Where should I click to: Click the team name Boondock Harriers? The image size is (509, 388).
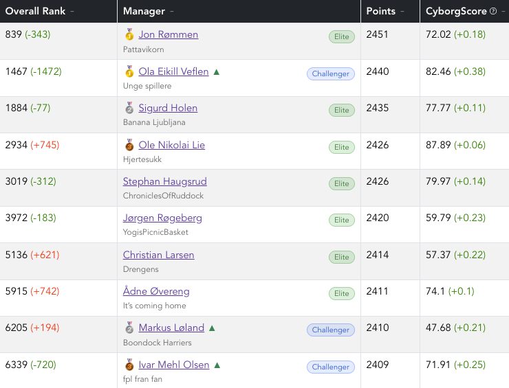coord(157,343)
